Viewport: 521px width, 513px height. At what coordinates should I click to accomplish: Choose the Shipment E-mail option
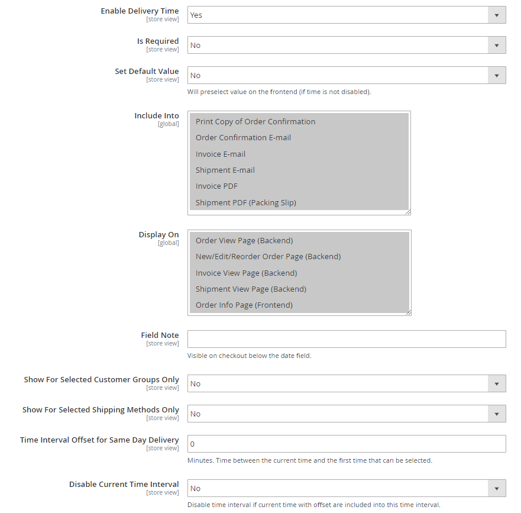299,170
